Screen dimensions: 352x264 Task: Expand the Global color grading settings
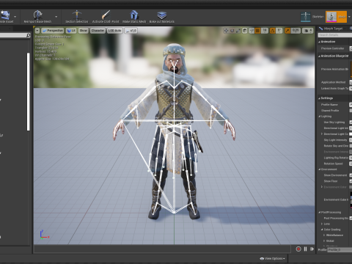324,241
